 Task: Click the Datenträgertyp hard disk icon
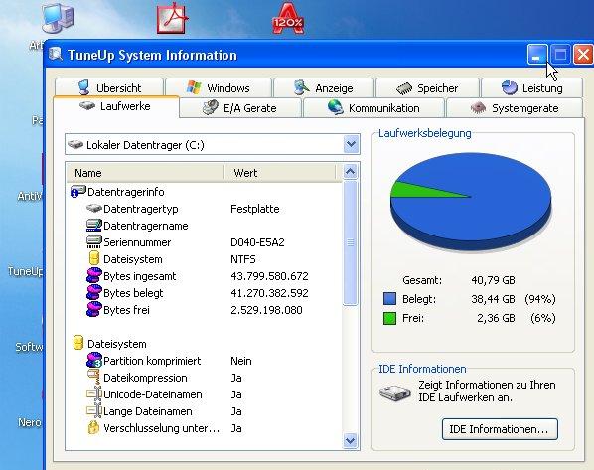pos(94,208)
